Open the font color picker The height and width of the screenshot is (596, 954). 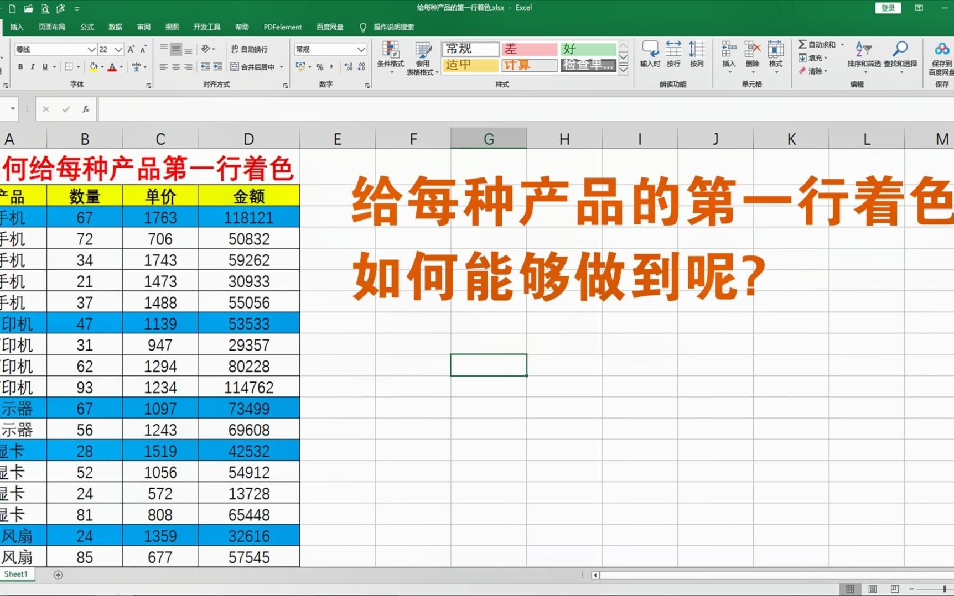(113, 67)
